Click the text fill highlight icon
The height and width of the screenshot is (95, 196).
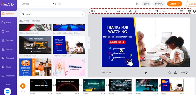point(136,11)
